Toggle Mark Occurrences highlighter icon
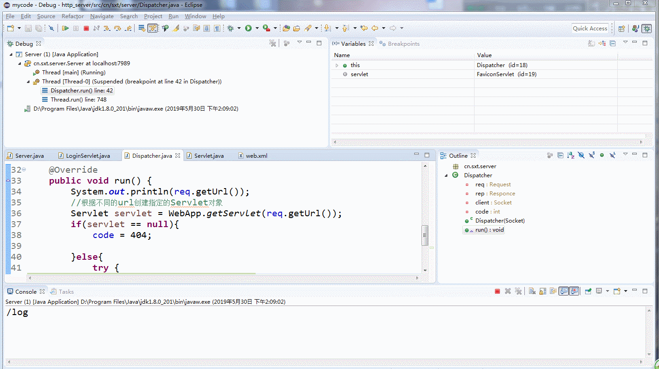Viewport: 659px width, 369px height. [175, 28]
